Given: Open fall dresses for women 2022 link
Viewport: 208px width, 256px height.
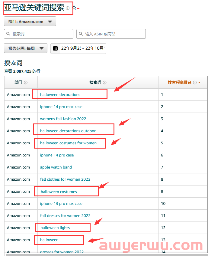Looking at the screenshot, I should click(65, 216).
